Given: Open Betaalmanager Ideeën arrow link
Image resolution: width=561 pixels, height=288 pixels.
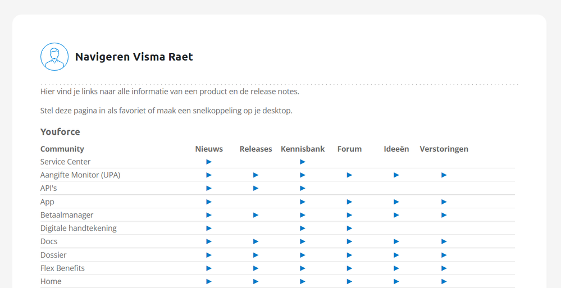Looking at the screenshot, I should 396,215.
